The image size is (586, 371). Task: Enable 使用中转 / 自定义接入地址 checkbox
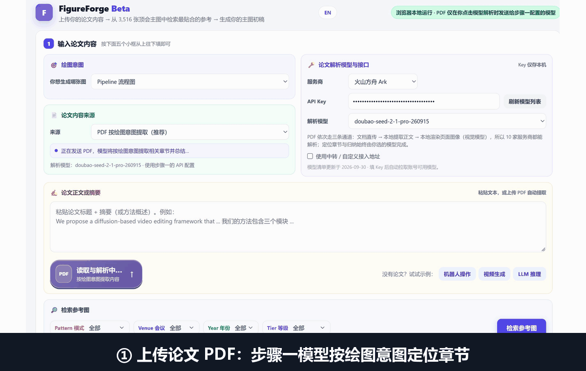[310, 156]
